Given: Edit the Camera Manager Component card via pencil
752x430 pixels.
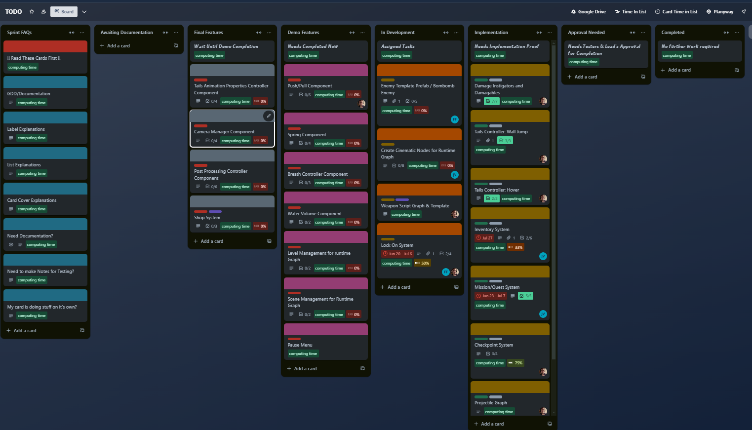Looking at the screenshot, I should [x=268, y=116].
